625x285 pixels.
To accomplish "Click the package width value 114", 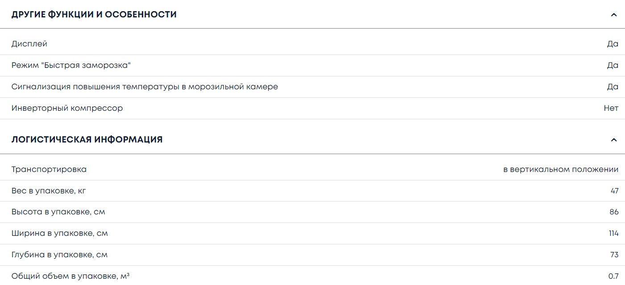I will tap(613, 233).
